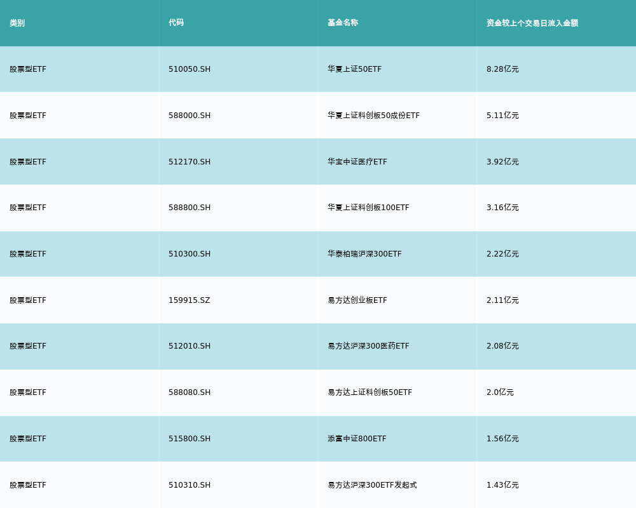Select code 588080.SH
636x508 pixels.
pos(190,392)
